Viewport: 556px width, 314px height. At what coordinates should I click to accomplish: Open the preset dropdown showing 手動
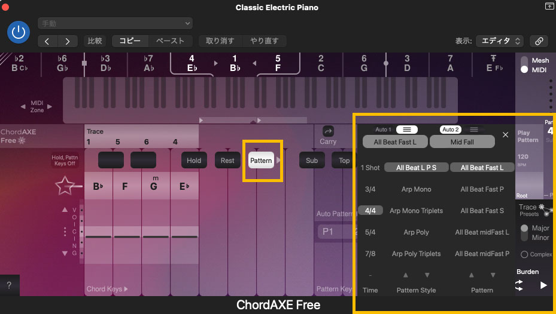(116, 24)
